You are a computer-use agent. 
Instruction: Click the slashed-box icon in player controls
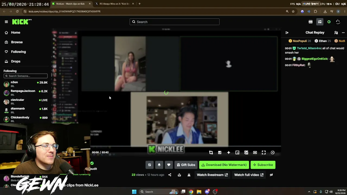click(x=246, y=152)
